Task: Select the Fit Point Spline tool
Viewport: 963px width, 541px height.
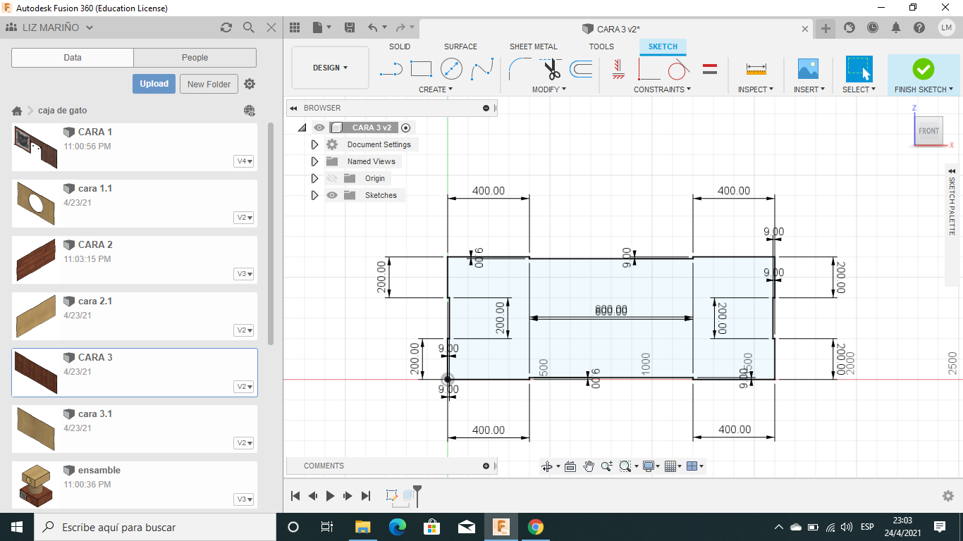Action: (x=482, y=69)
